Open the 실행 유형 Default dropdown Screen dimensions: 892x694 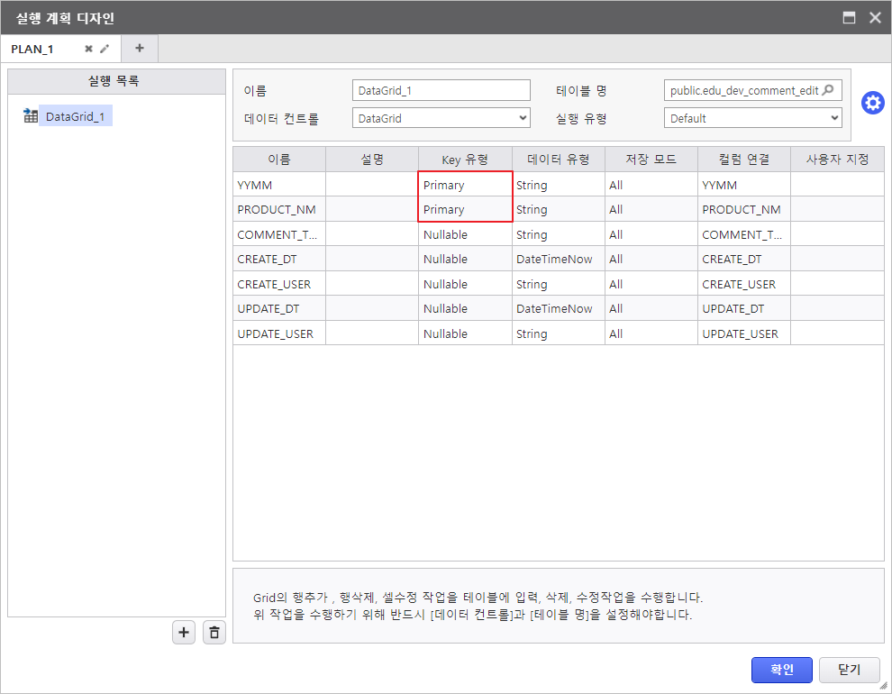[x=752, y=118]
